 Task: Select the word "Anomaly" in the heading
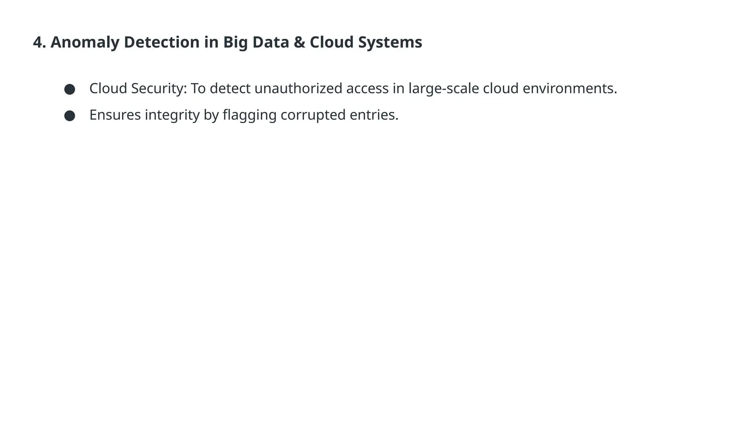click(x=85, y=42)
